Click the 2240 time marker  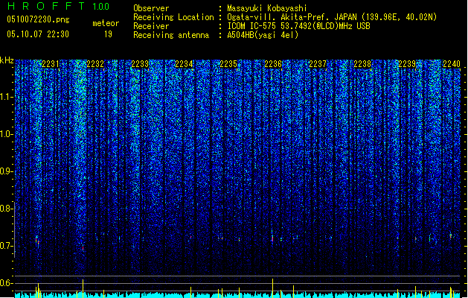[x=452, y=64]
